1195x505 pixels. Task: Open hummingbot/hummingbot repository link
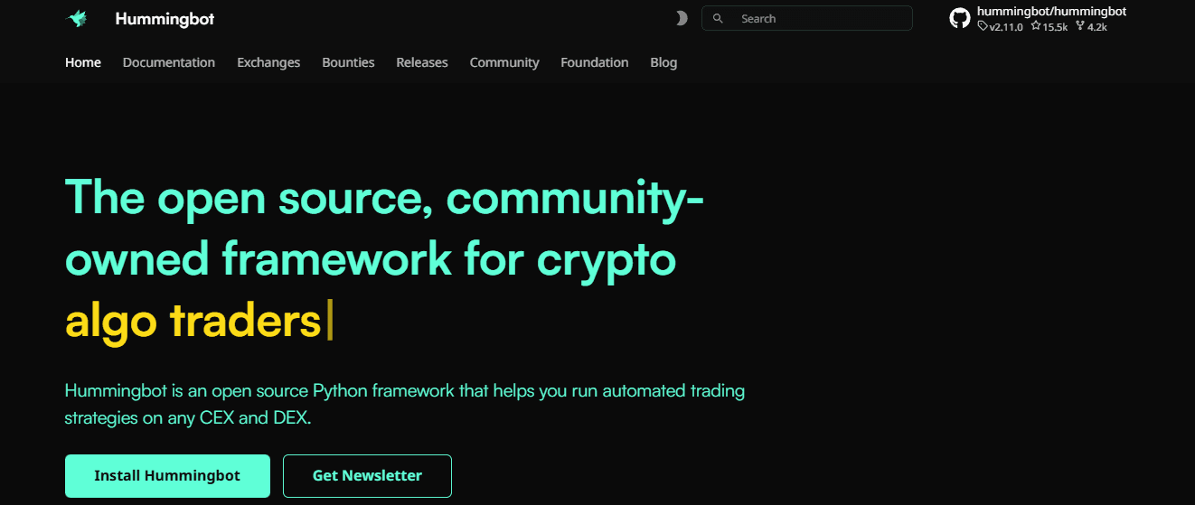pos(1051,11)
